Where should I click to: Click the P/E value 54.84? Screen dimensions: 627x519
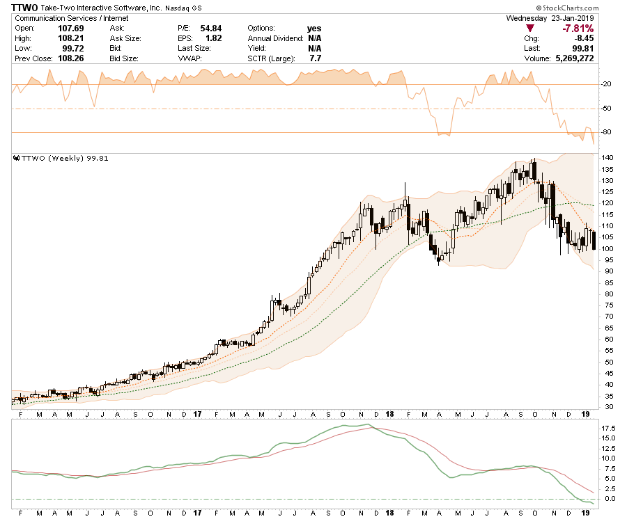[210, 29]
